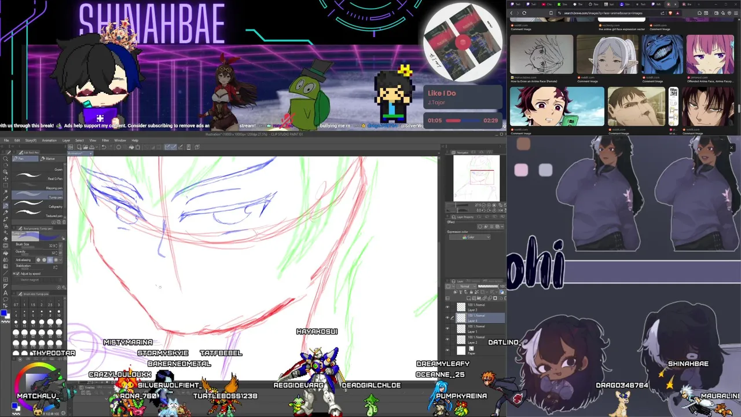
Task: Hide Layer 2 with eye icon
Action: (447, 339)
